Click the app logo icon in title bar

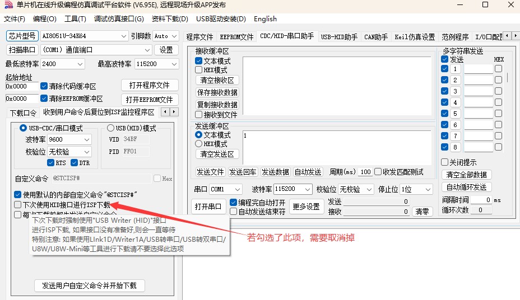click(x=8, y=5)
